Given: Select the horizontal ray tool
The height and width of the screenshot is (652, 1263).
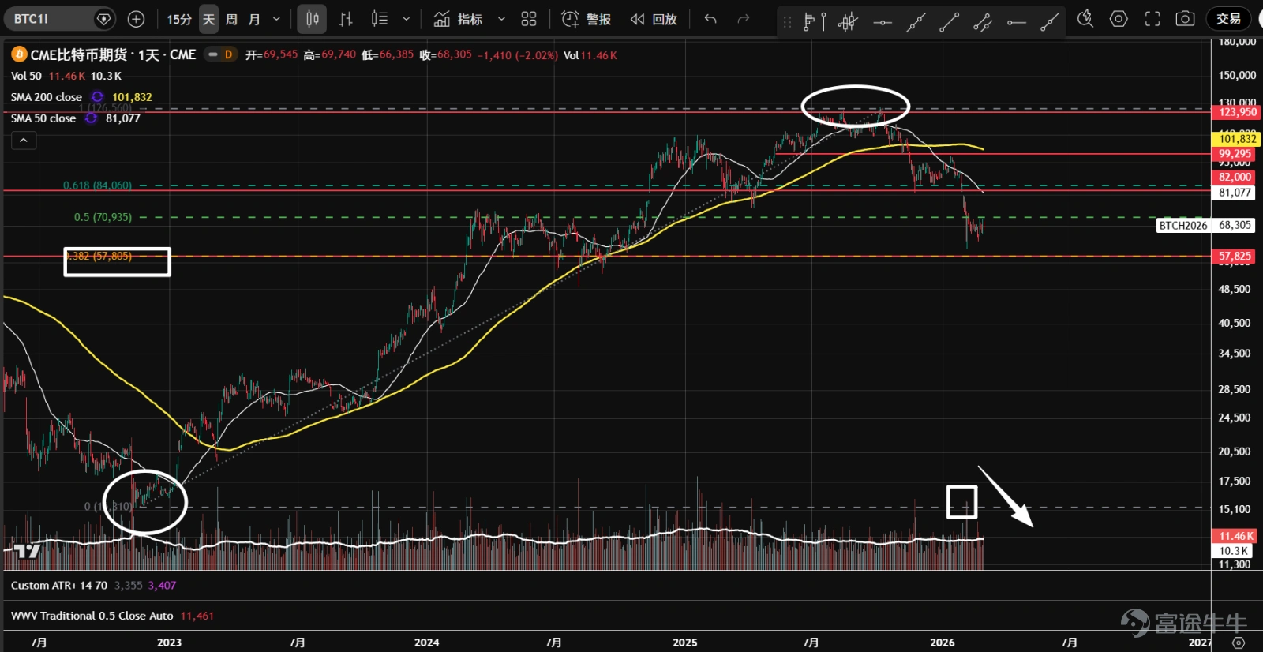Looking at the screenshot, I should pos(1017,22).
